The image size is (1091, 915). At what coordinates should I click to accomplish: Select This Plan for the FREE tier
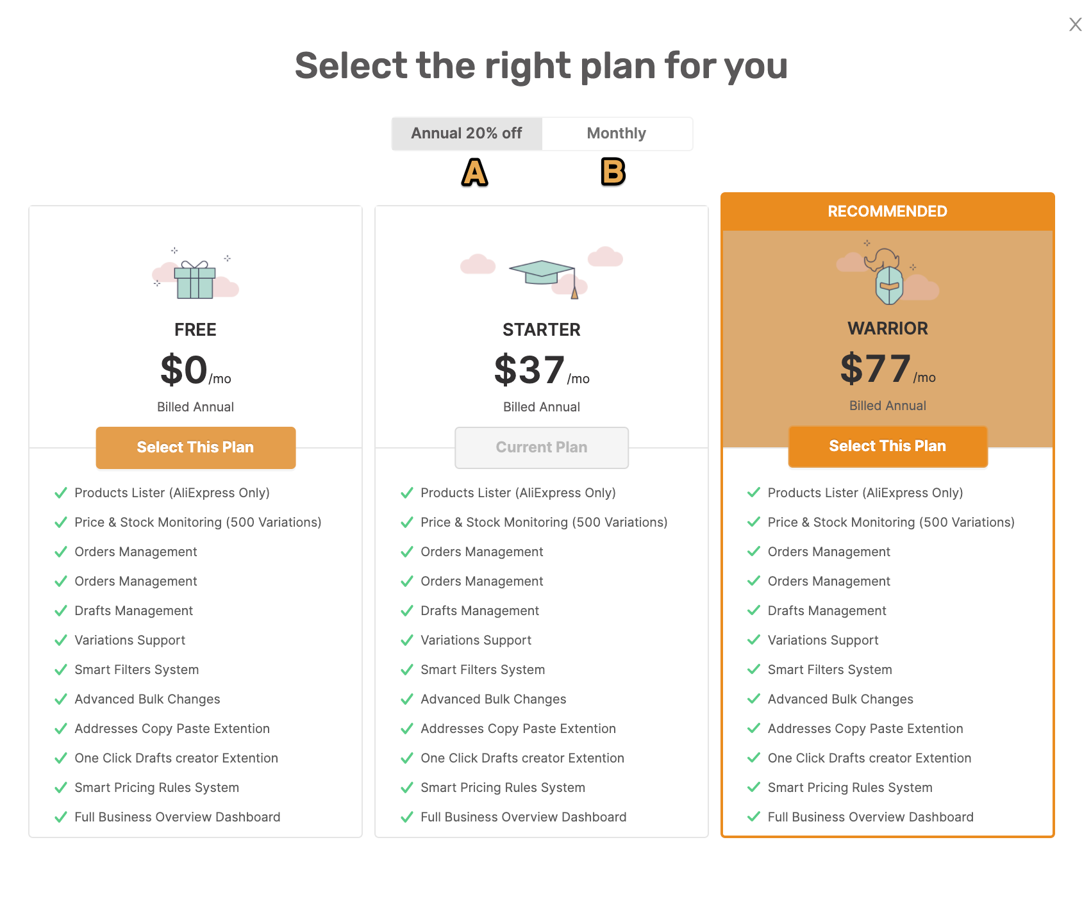tap(196, 447)
